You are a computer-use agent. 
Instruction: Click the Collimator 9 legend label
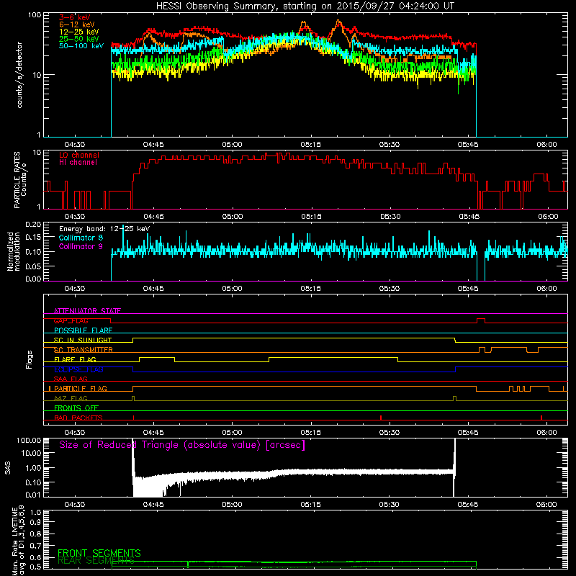pyautogui.click(x=81, y=246)
